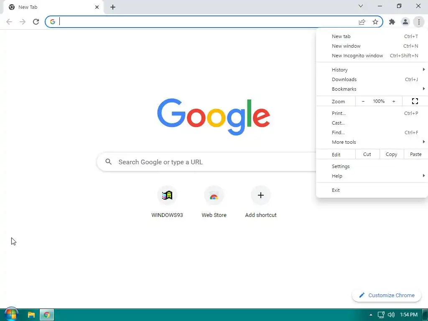
Task: Click the Paste edit button
Action: [415, 154]
